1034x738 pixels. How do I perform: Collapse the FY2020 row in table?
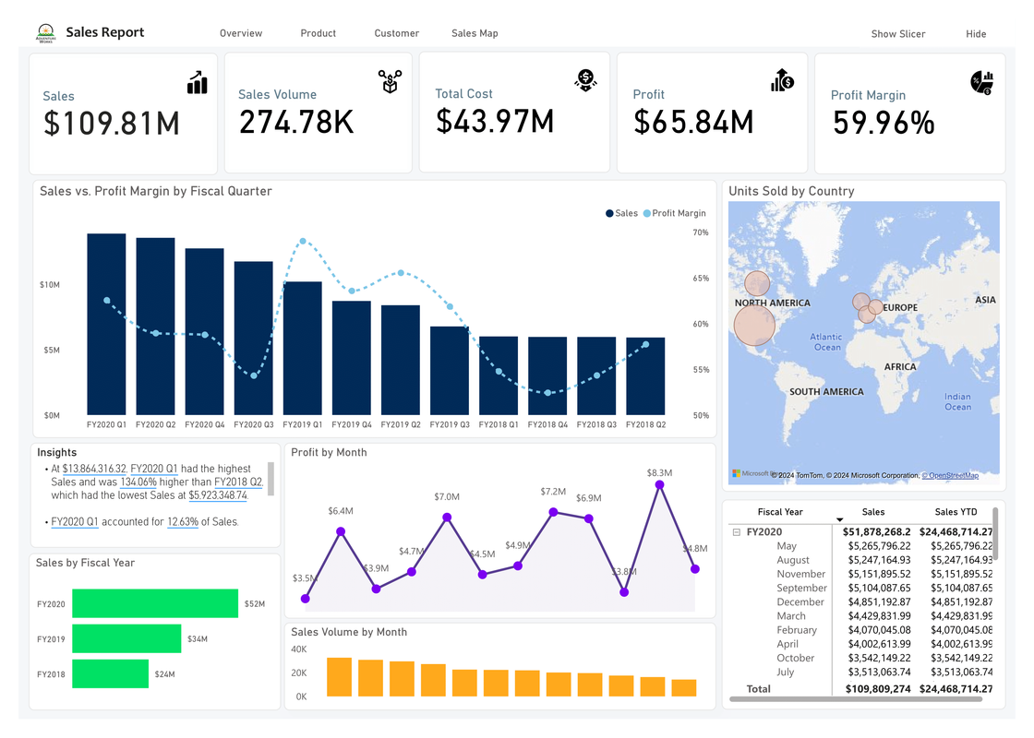click(x=737, y=531)
